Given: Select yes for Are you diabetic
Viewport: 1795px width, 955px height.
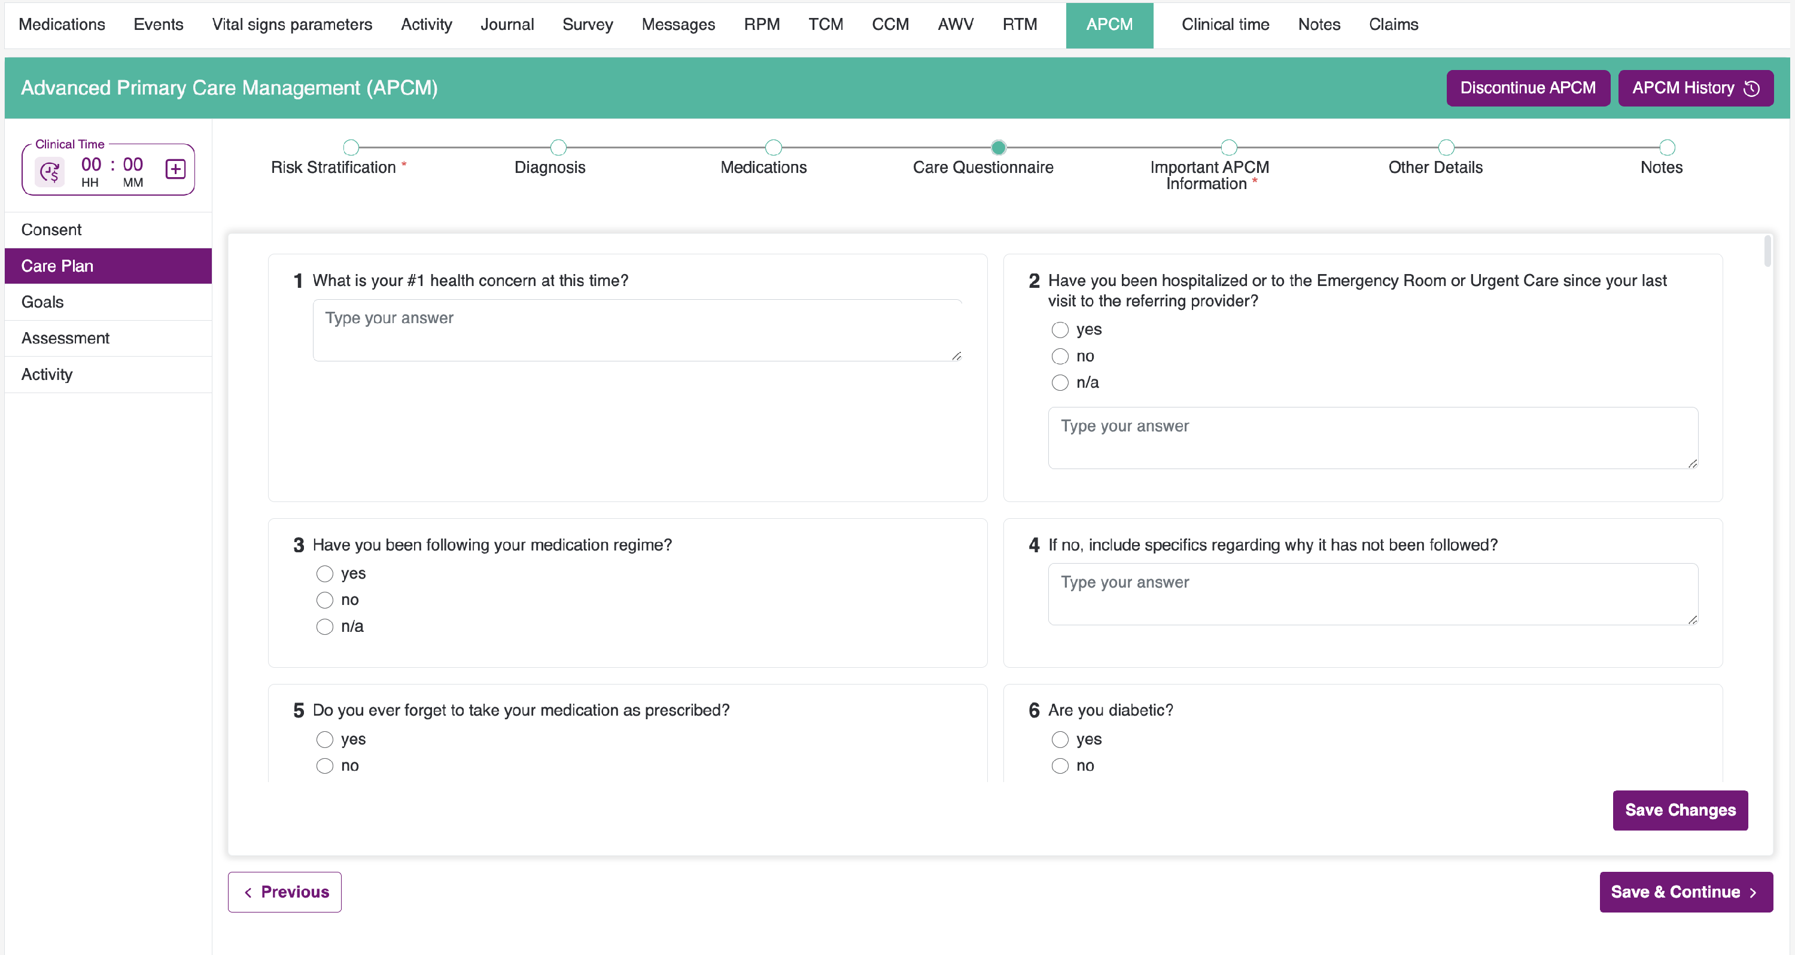Looking at the screenshot, I should 1060,740.
